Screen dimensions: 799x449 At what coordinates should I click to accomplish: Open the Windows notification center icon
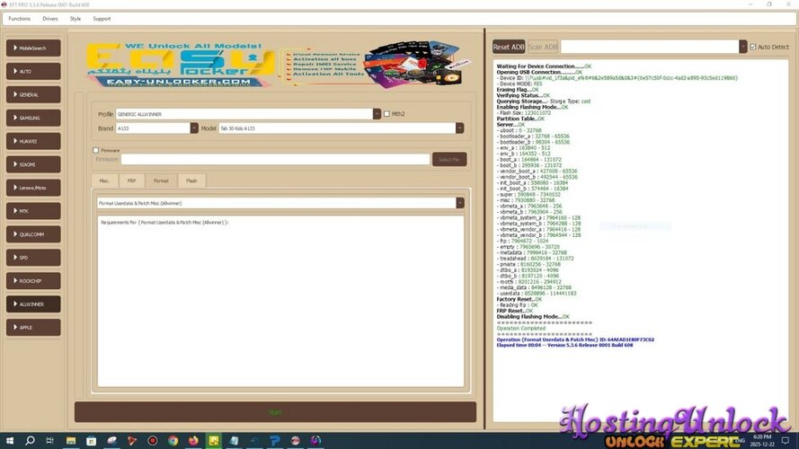click(786, 441)
